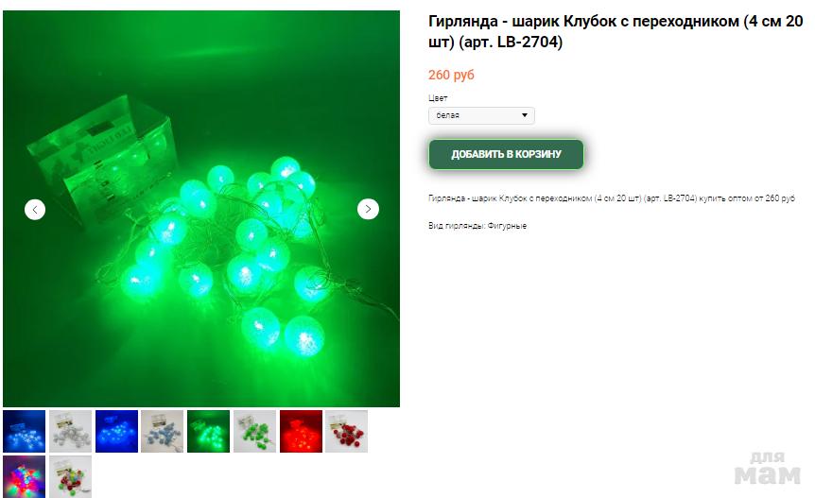Select the first blue glowing garland thumbnail
The height and width of the screenshot is (498, 815).
24,431
